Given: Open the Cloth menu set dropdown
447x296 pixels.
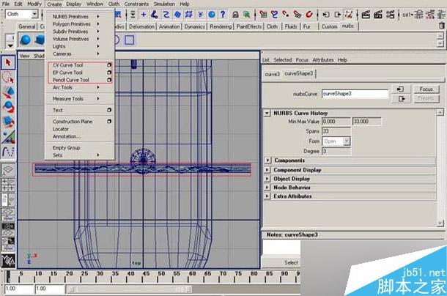Looking at the screenshot, I should click(34, 14).
